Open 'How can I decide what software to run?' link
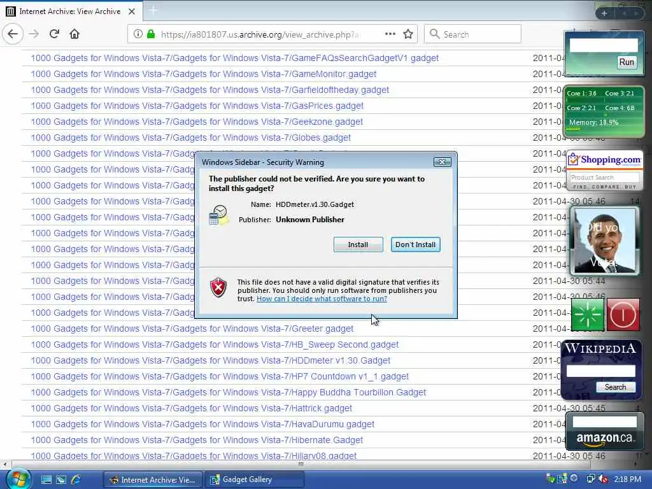The width and height of the screenshot is (652, 489). 322,299
